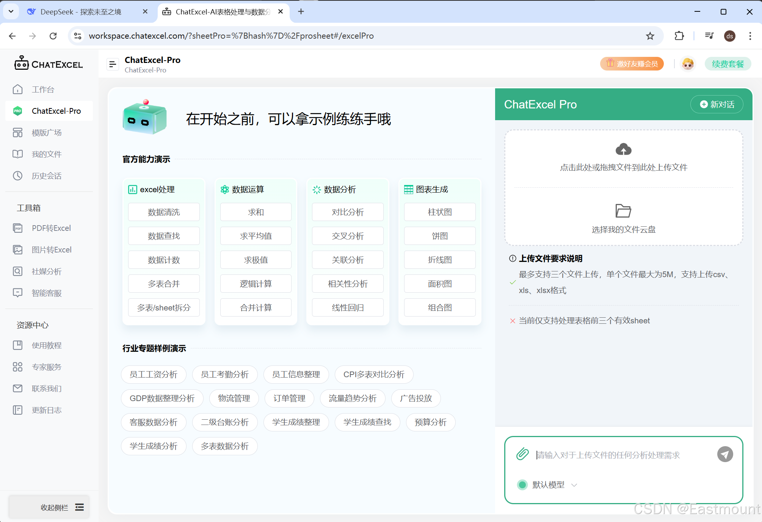Select 模版广场 in the sidebar menu
Screen dimensions: 762x522
[46, 133]
